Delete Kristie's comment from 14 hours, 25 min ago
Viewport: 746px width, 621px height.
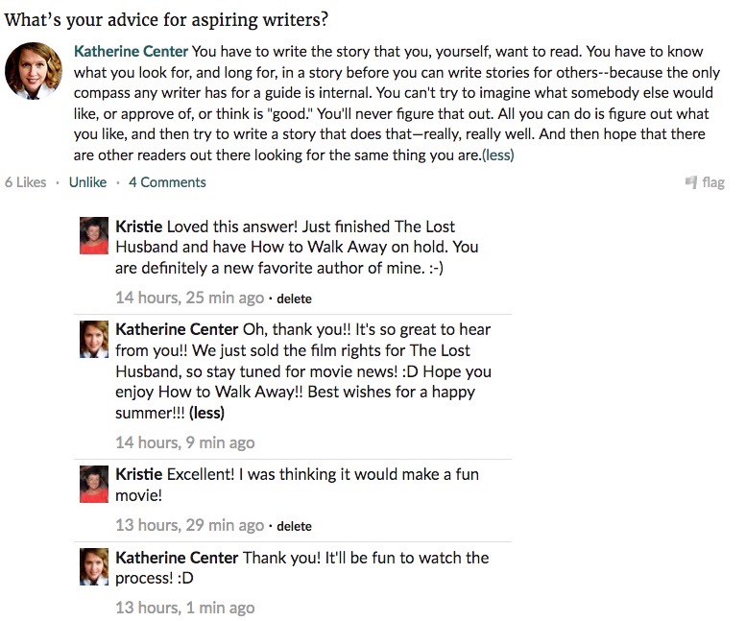pos(294,299)
